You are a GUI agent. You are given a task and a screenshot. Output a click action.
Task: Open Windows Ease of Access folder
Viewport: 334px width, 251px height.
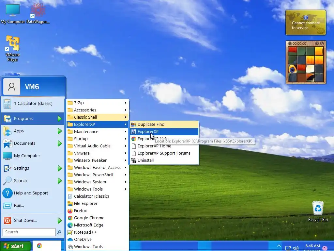[98, 168]
